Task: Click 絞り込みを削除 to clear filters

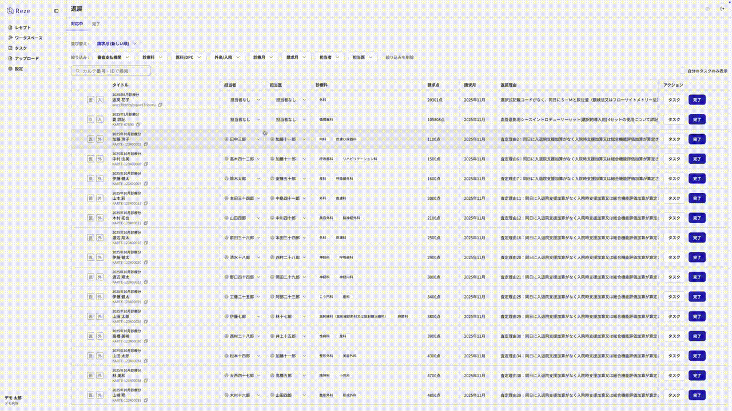Action: point(399,57)
